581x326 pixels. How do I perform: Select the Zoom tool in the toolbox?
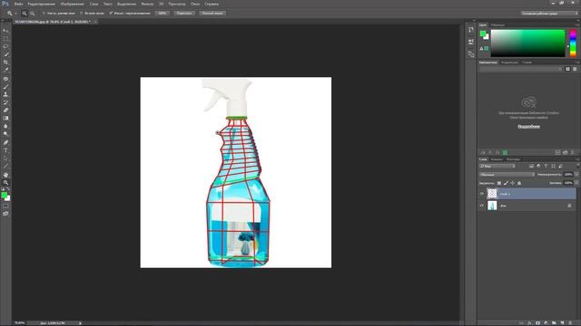pos(5,182)
